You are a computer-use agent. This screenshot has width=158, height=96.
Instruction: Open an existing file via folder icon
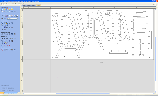(5, 9)
